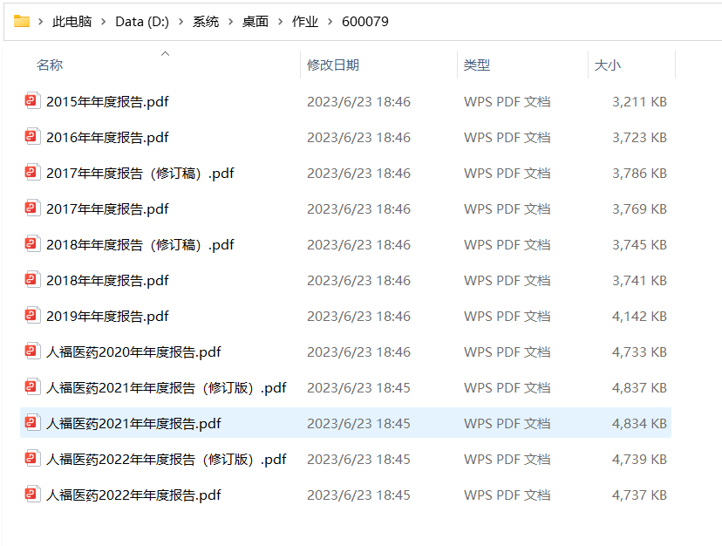Expand chevron after Data (D:) breadcrumb

tap(181, 22)
